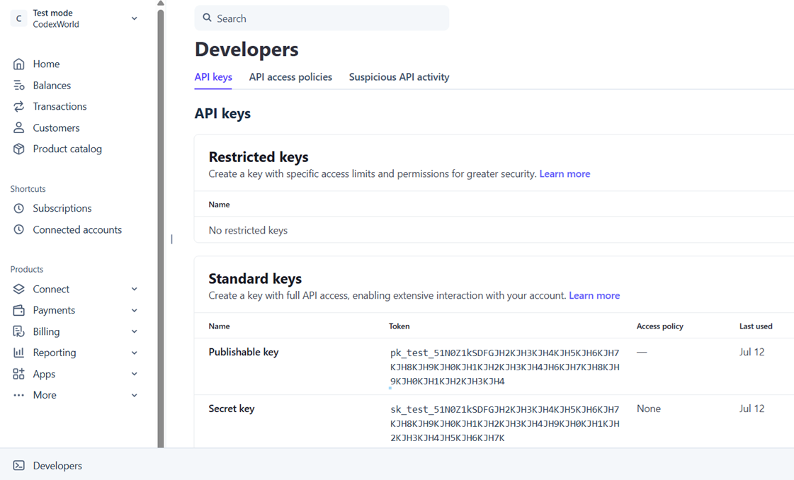Click the Last used column header
794x480 pixels.
coord(756,326)
